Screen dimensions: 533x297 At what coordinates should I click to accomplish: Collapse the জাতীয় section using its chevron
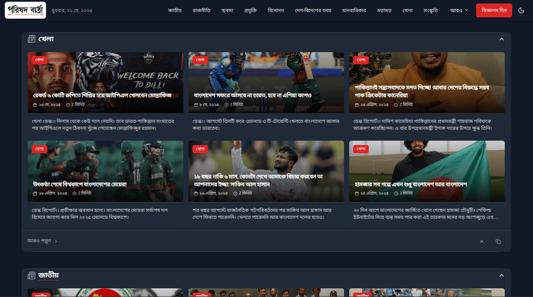point(501,275)
